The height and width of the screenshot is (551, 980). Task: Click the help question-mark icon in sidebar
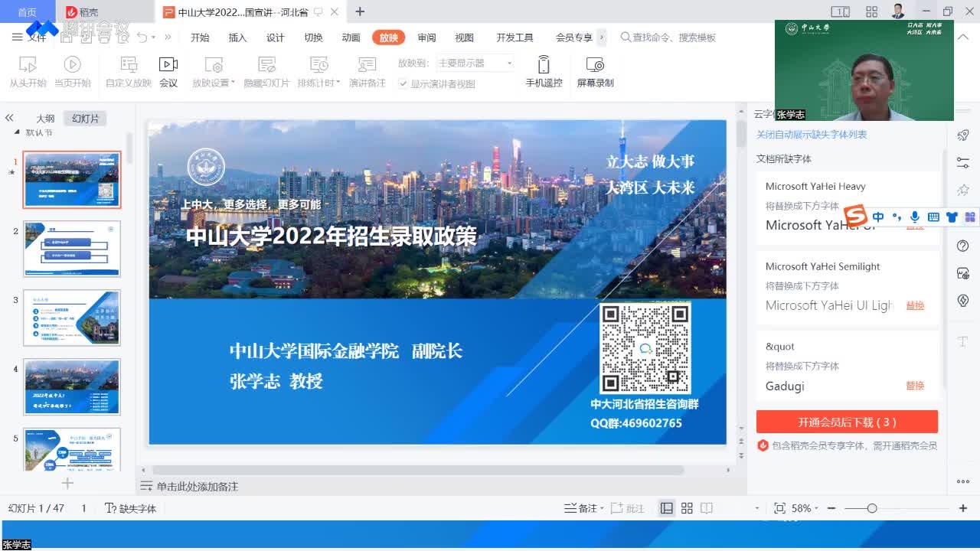tap(963, 246)
